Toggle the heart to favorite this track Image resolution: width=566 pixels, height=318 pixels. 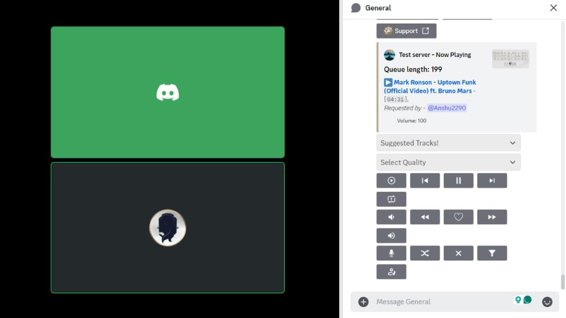coord(458,217)
